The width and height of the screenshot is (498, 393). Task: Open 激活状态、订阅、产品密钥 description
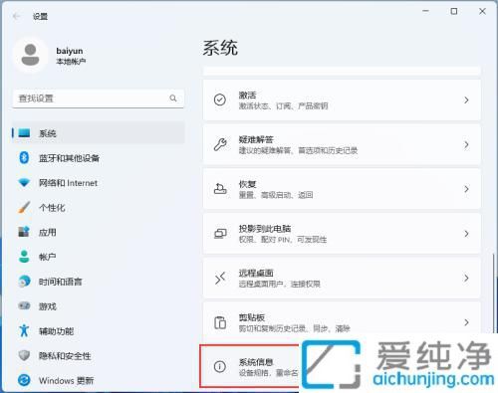(283, 105)
